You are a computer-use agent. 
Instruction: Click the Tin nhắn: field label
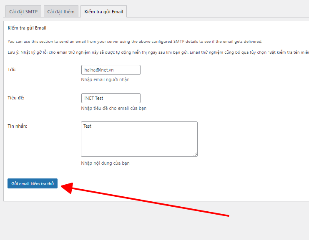pyautogui.click(x=18, y=126)
